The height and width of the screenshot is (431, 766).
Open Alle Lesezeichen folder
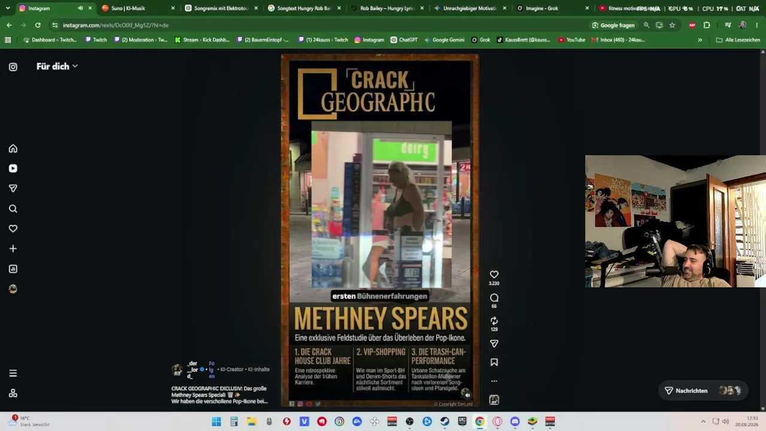[x=738, y=40]
